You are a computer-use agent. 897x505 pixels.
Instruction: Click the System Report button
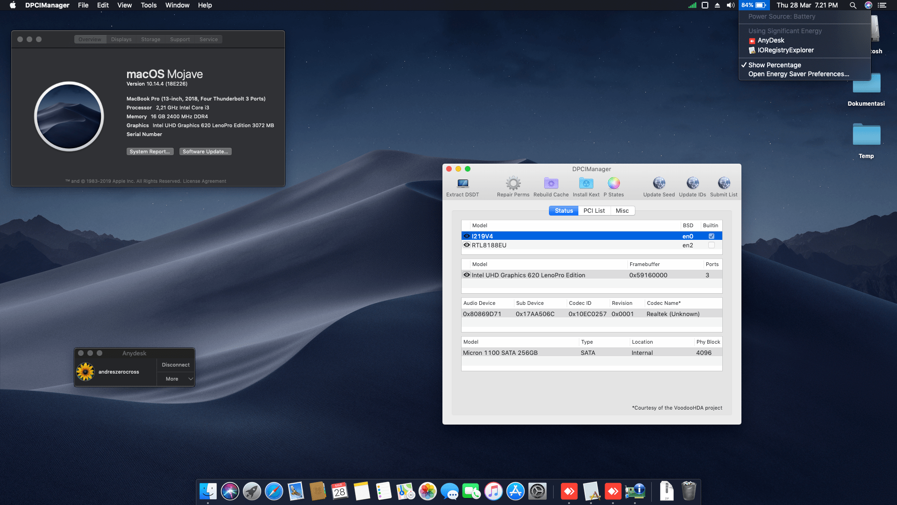[x=149, y=151]
